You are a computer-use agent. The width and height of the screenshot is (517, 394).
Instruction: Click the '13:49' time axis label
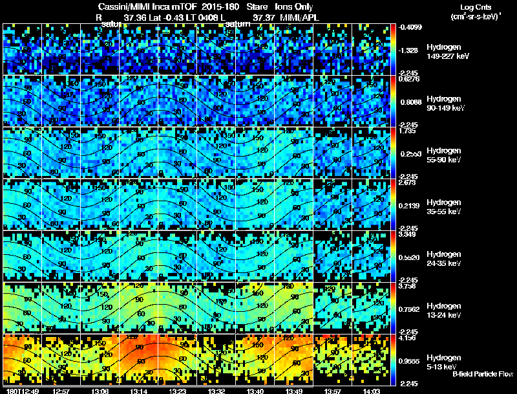click(x=294, y=391)
